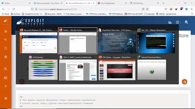
Task: Open the Gmail bookmark
Action: point(5,14)
